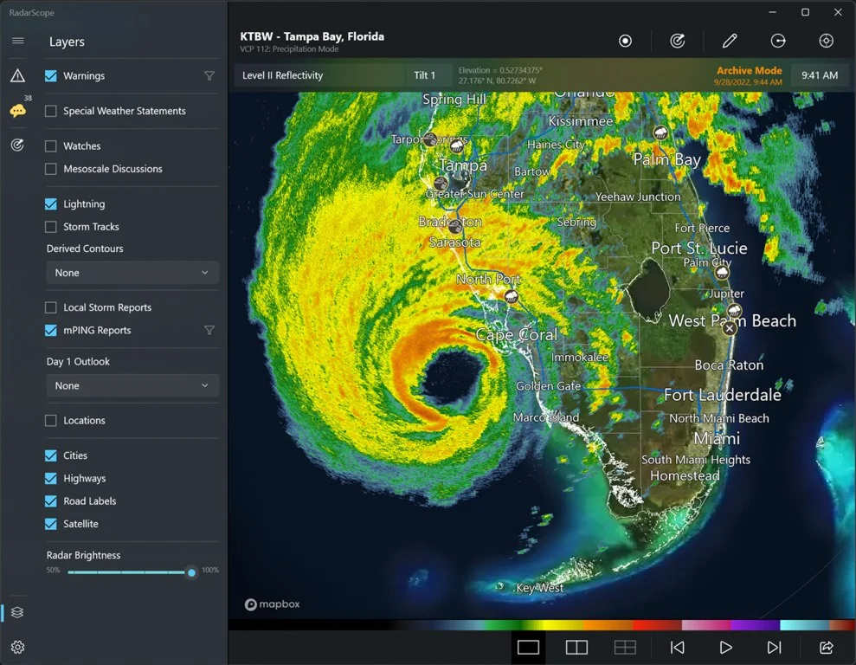
Task: Switch to quad pane layout
Action: click(625, 648)
